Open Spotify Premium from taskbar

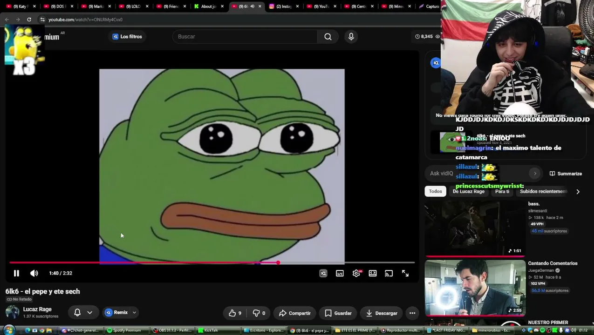click(x=124, y=330)
